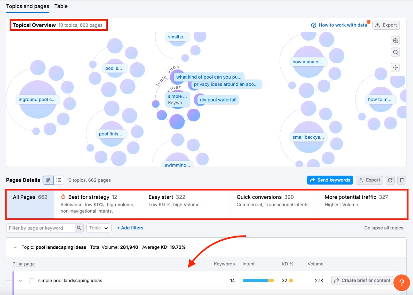
Task: Click the refresh icon in Pages Details
Action: click(390, 180)
